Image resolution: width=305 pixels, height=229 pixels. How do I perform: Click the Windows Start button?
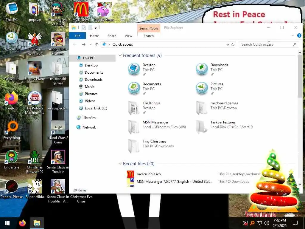pyautogui.click(x=7, y=223)
